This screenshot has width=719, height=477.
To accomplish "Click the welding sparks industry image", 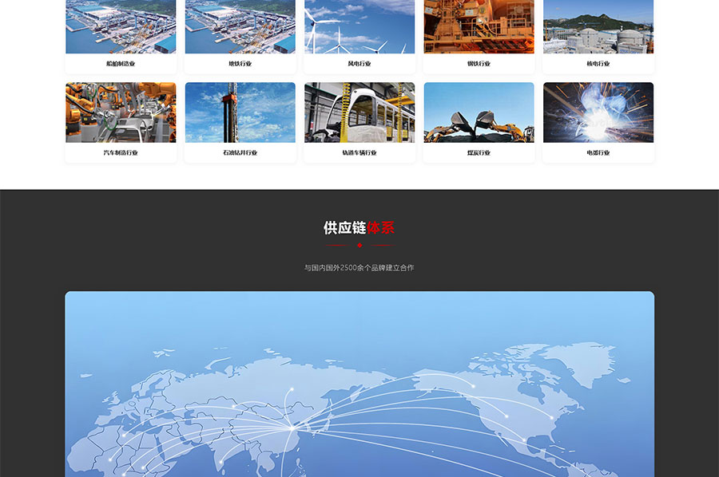I will point(598,112).
